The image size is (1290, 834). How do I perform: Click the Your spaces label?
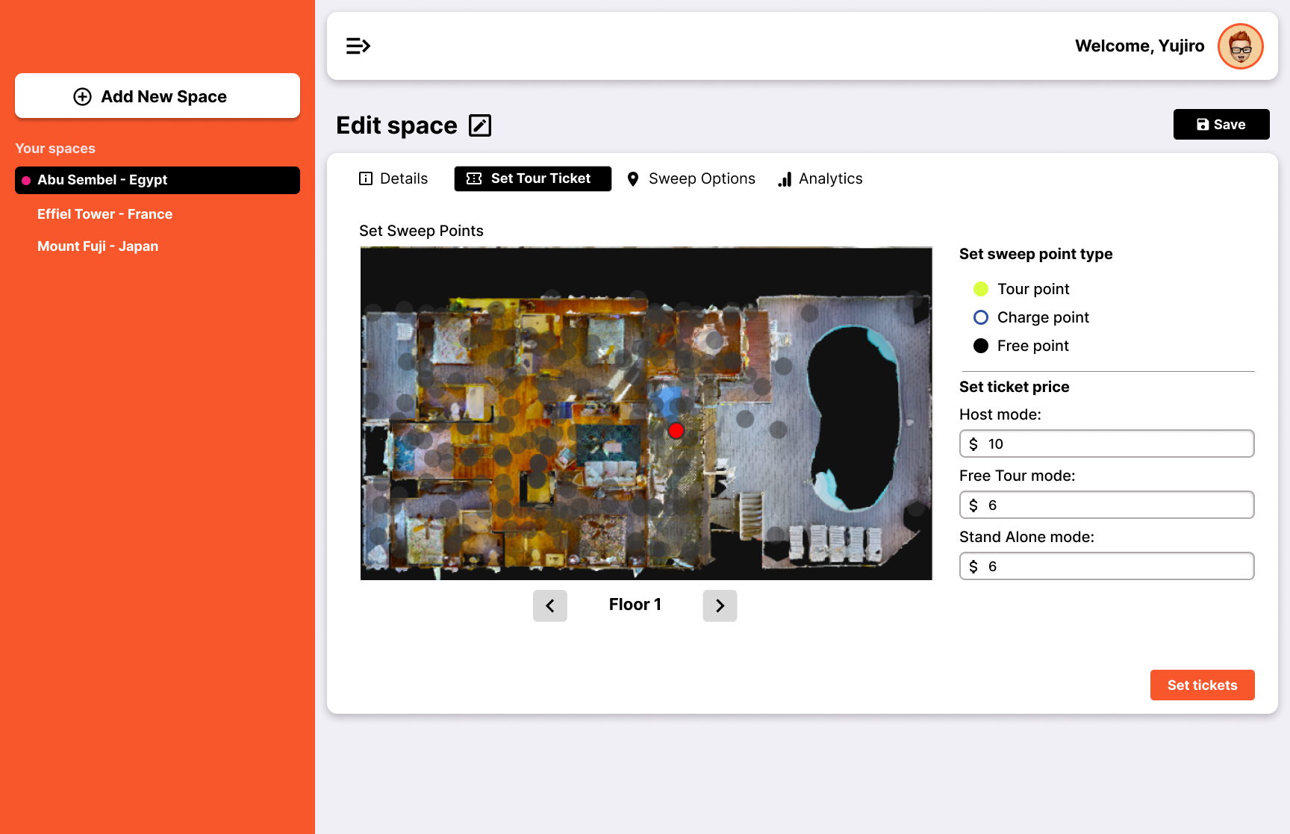click(55, 149)
